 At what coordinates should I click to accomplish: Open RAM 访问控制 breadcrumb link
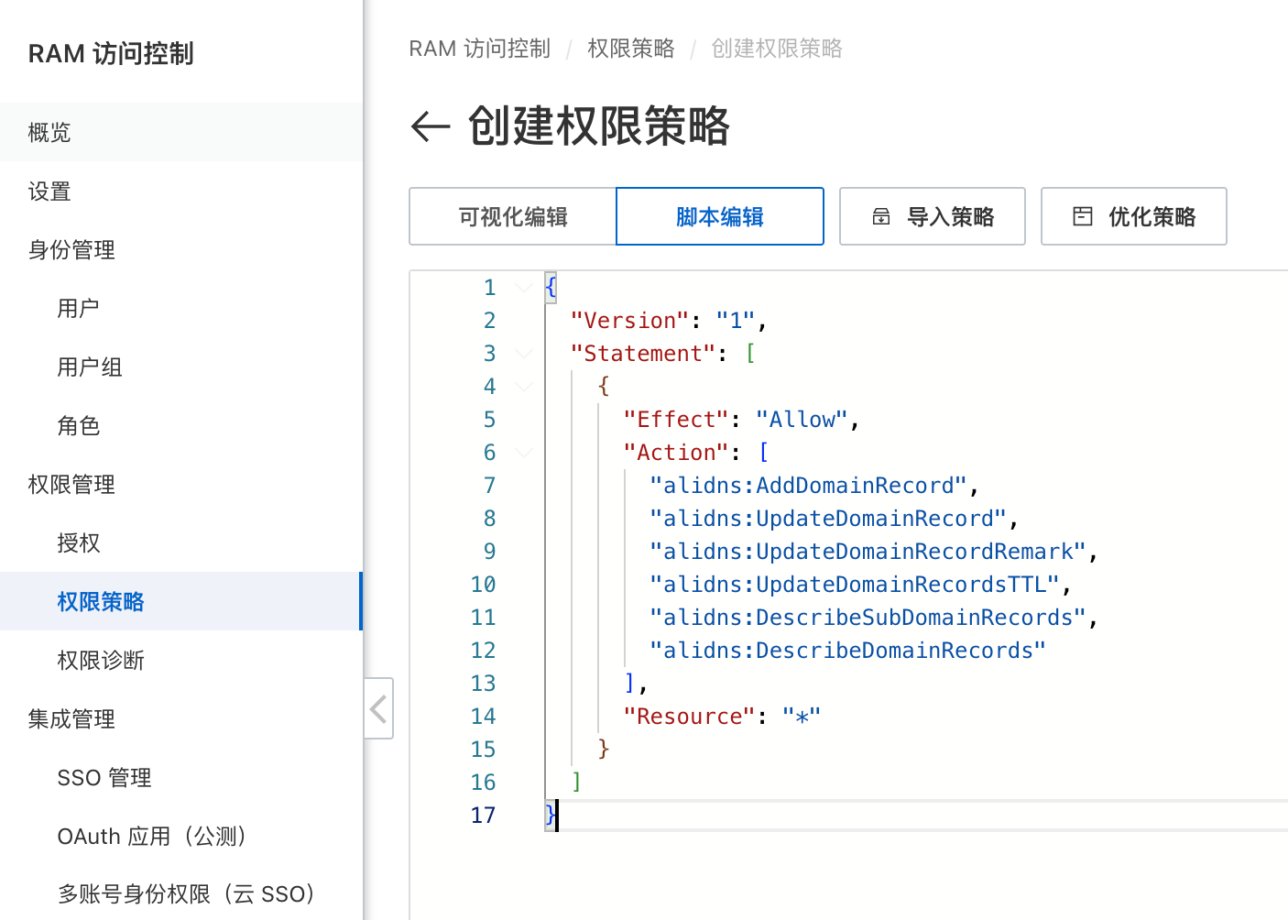pyautogui.click(x=480, y=49)
